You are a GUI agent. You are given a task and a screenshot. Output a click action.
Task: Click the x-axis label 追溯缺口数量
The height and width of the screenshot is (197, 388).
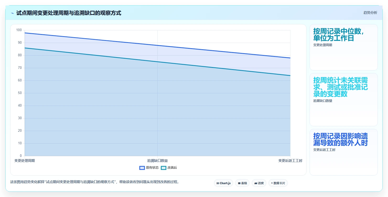coord(157,161)
